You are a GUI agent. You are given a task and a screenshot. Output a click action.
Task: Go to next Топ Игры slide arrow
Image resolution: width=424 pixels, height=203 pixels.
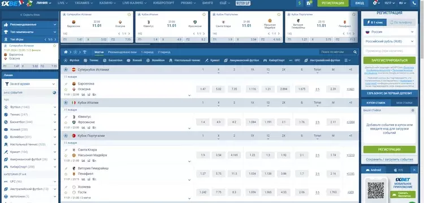(x=55, y=39)
